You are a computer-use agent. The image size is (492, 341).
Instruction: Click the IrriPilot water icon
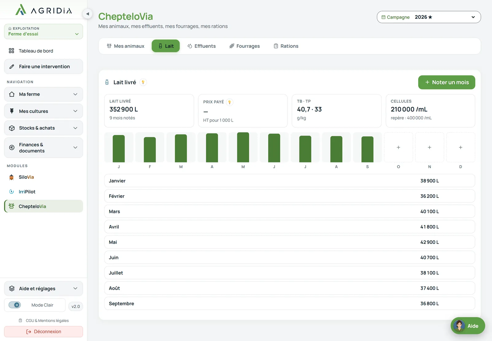[11, 192]
